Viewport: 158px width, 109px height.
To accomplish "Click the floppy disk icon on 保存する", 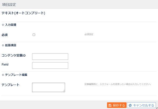I will point(110,105).
